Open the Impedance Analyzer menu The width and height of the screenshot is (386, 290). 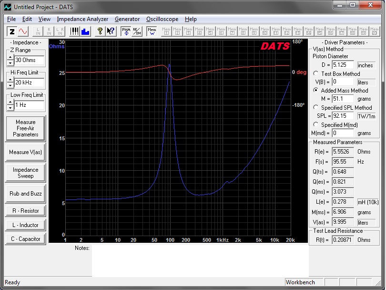[x=82, y=19]
